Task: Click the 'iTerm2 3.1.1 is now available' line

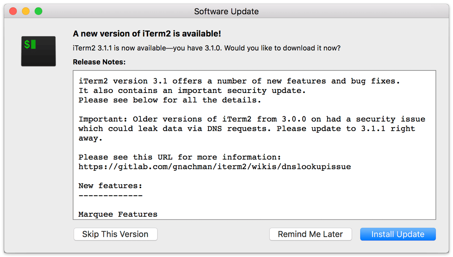Action: pyautogui.click(x=207, y=48)
